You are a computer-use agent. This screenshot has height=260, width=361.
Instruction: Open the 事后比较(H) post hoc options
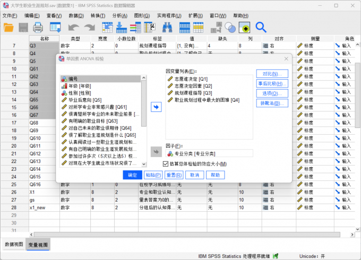click(x=272, y=83)
